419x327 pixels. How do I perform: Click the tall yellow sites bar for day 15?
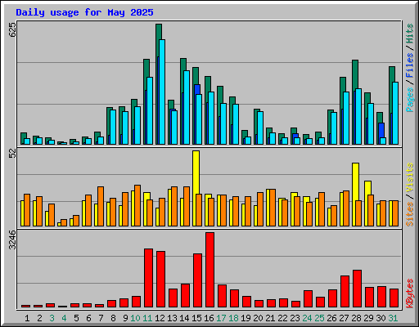(196, 172)
